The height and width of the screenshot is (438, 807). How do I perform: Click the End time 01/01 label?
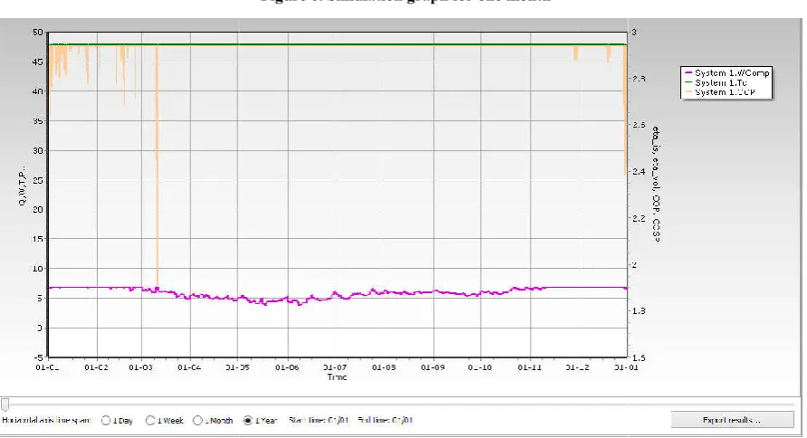(385, 420)
